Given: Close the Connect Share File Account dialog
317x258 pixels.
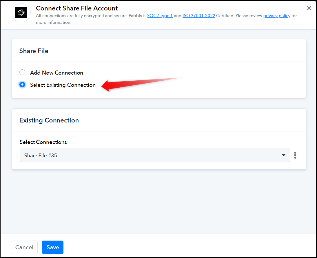Looking at the screenshot, I should [309, 8].
